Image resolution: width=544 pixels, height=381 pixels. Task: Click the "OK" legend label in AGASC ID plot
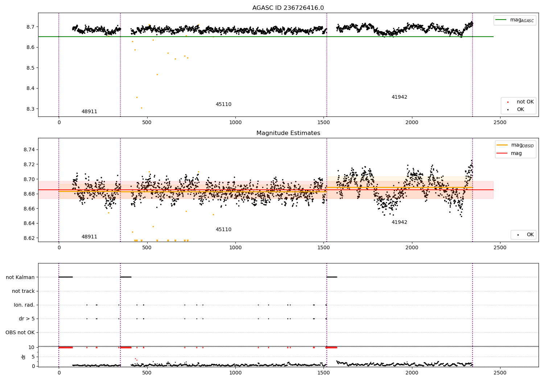point(520,110)
